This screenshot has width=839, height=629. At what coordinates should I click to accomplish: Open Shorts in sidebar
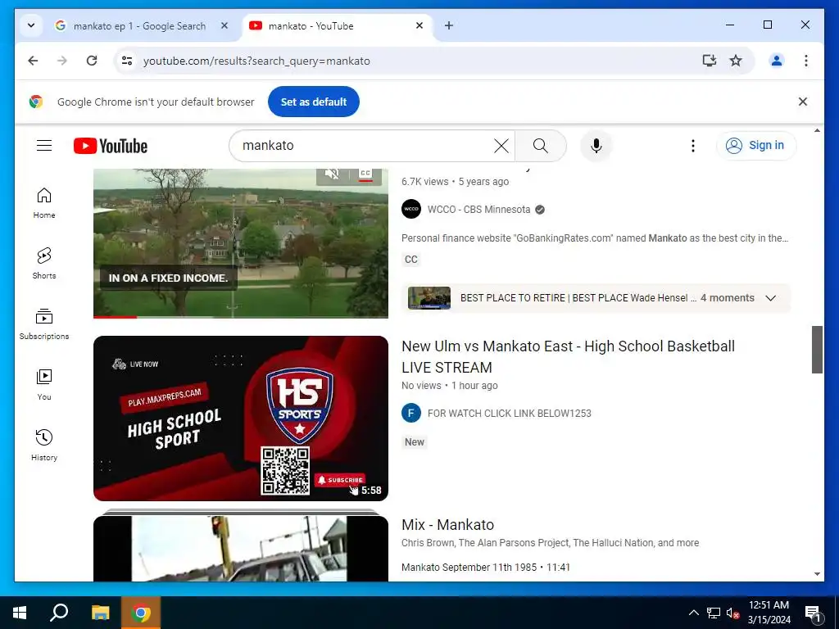tap(44, 264)
